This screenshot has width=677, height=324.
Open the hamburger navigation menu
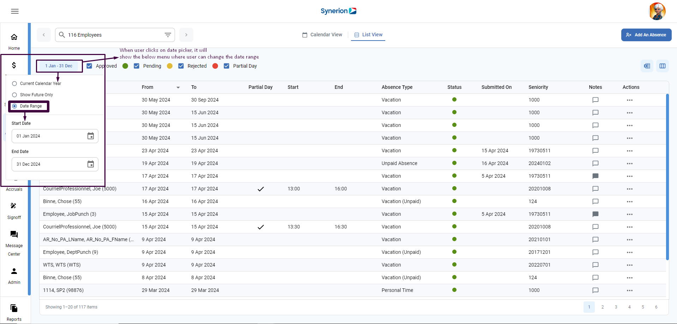tap(15, 11)
